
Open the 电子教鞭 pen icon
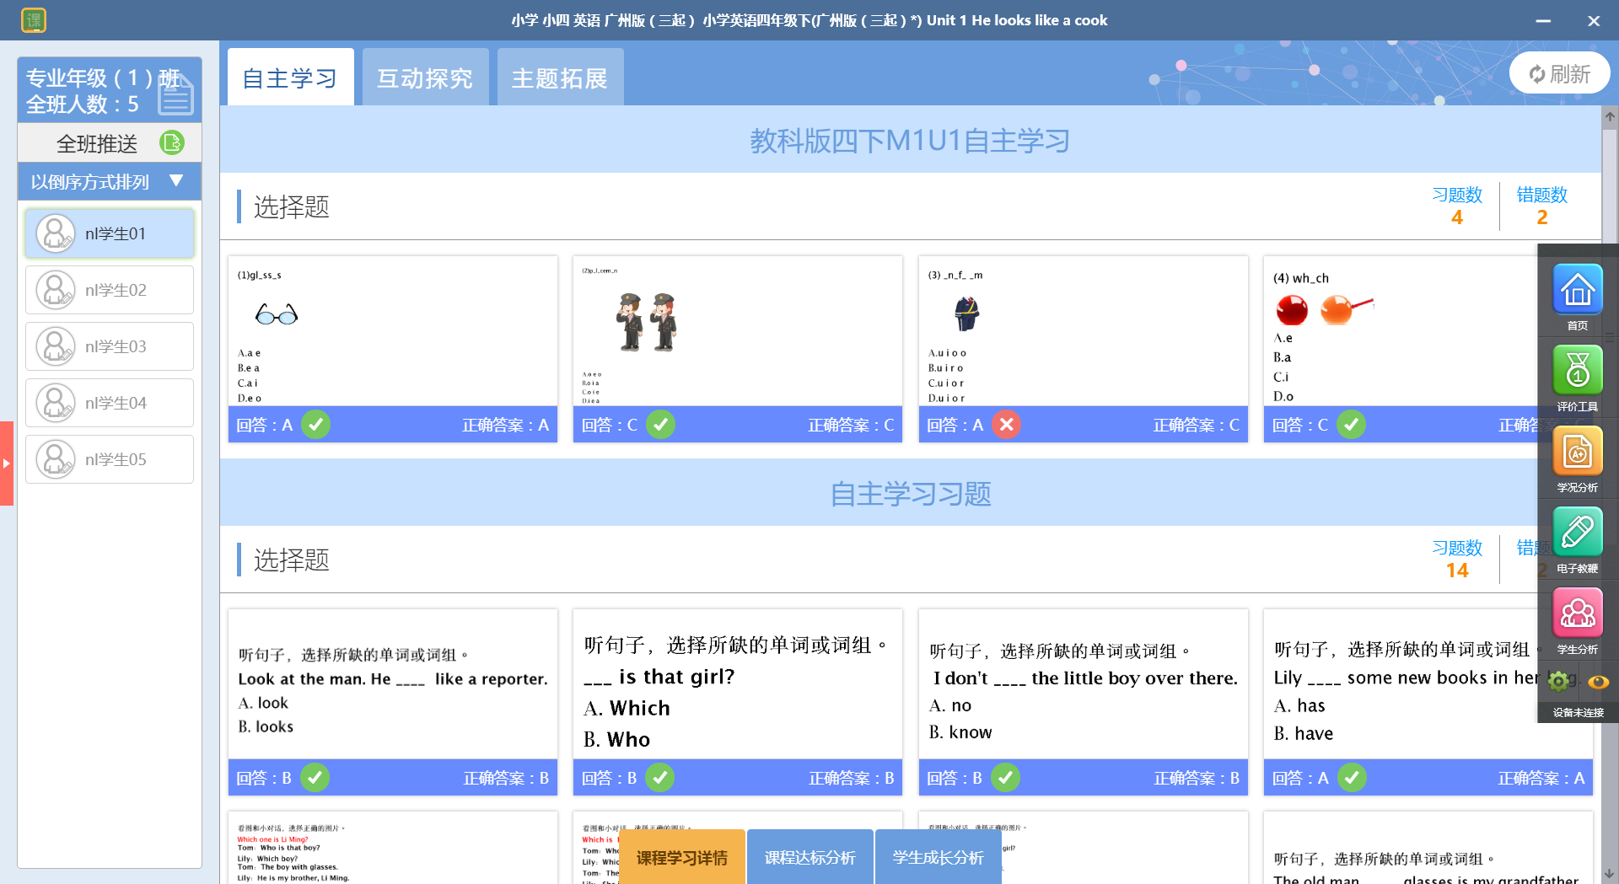click(x=1577, y=533)
